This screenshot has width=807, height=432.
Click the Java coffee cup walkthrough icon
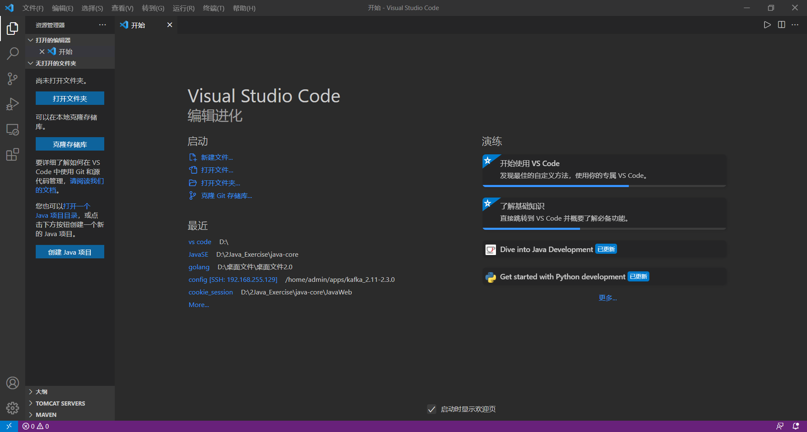(491, 250)
